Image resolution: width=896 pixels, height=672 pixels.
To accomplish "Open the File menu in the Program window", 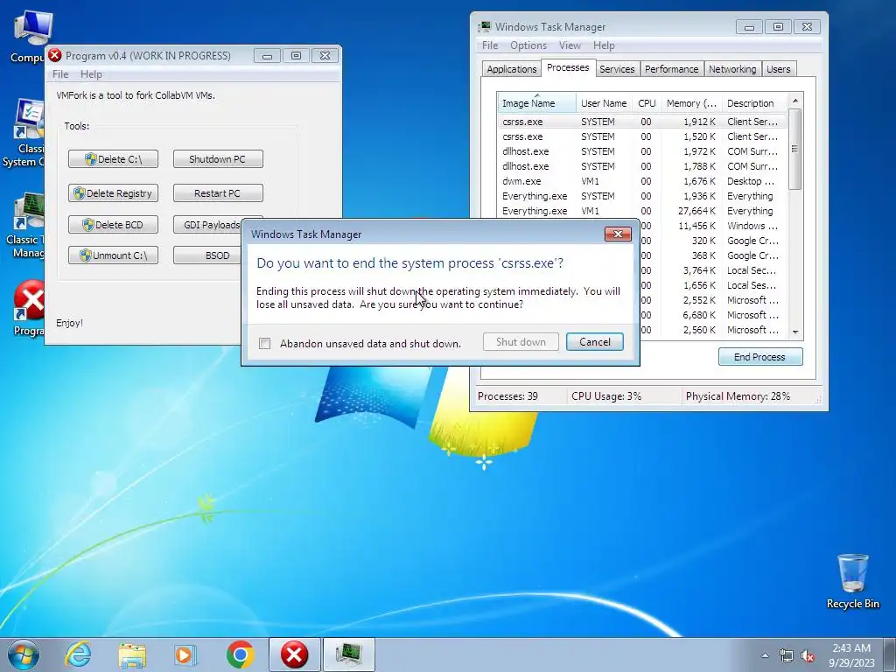I will 60,74.
